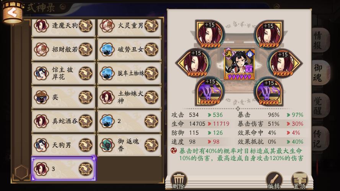The image size is (340, 191).
Task: Click the bottom-right purple +15 soul slot
Action: tap(269, 92)
